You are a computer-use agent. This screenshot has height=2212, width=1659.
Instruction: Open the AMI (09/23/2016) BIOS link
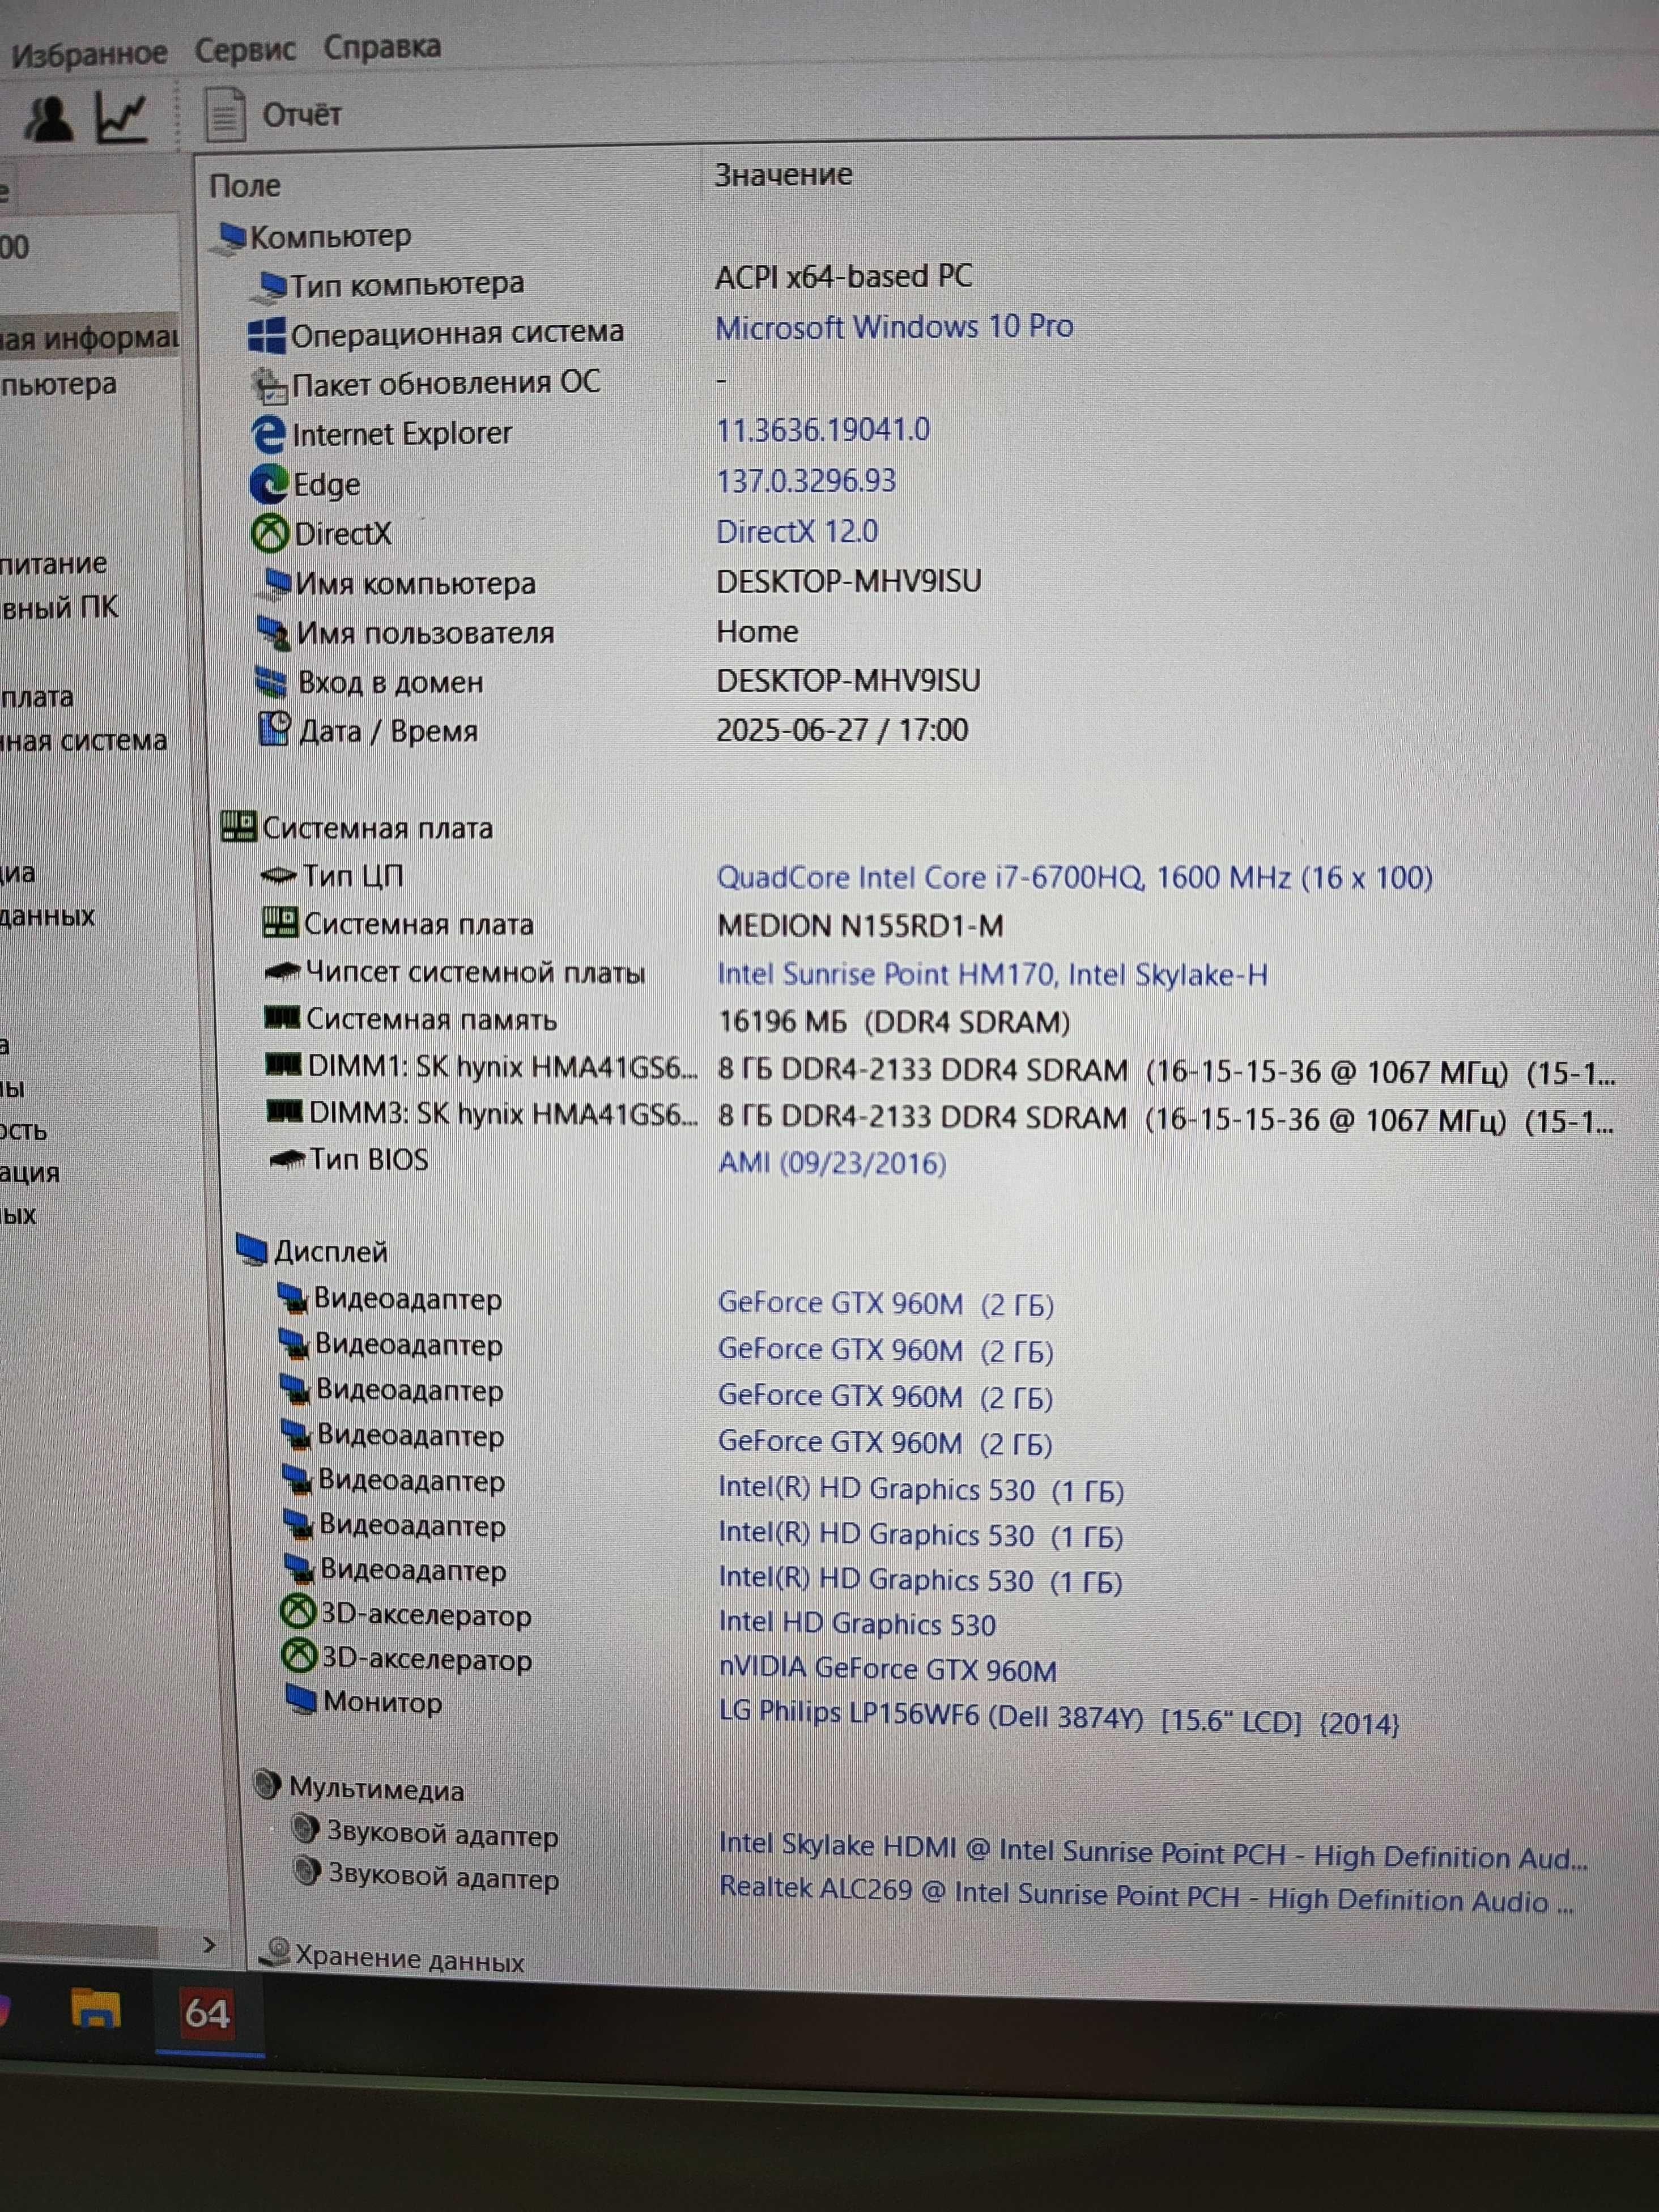[x=832, y=1163]
